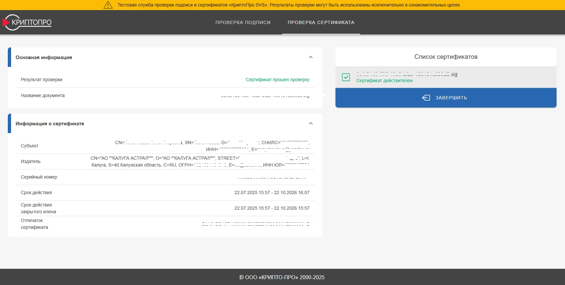
Task: Toggle the checkbox next to the .sig certificate
Action: click(x=346, y=77)
